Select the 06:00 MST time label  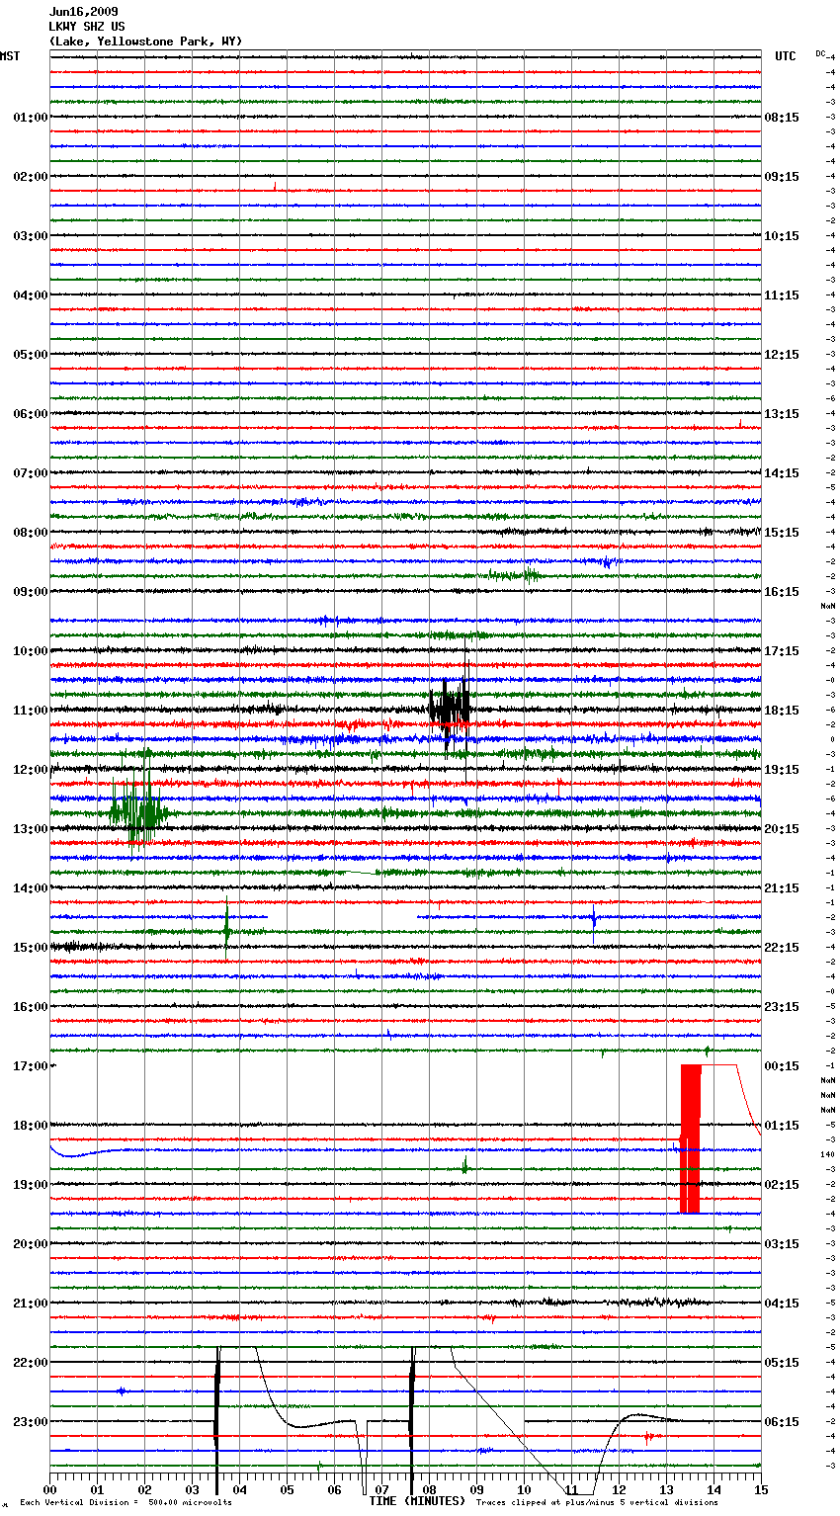30,414
